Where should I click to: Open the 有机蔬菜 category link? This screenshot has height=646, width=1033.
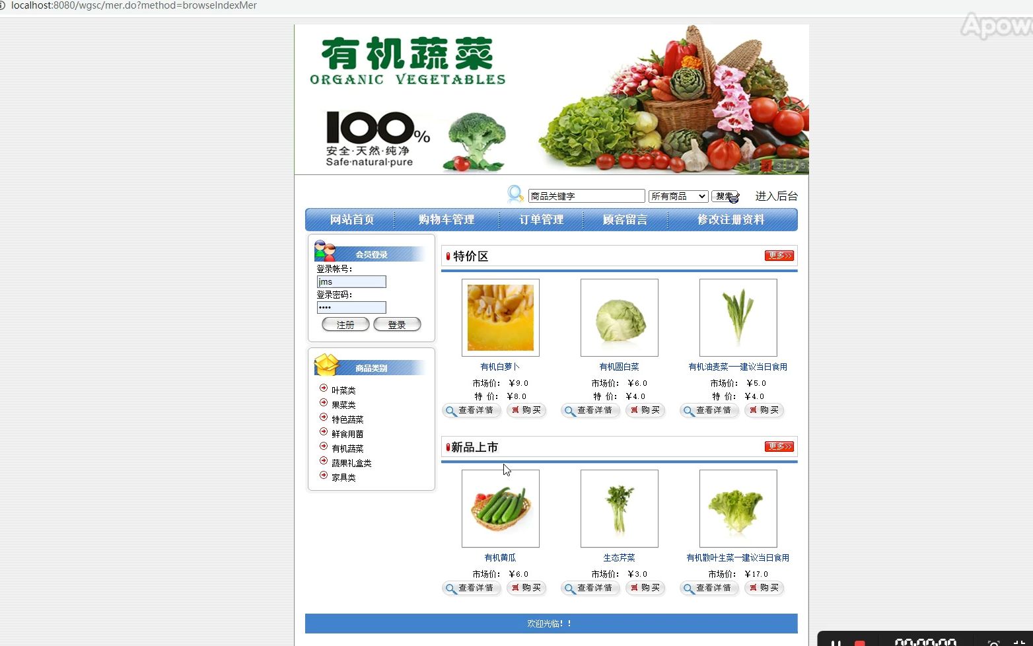tap(347, 449)
